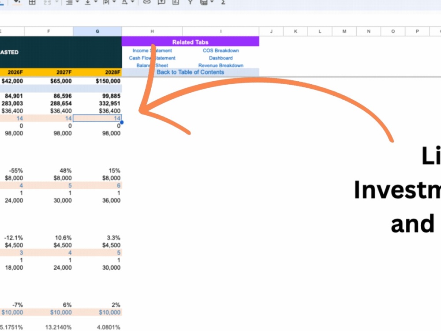The height and width of the screenshot is (331, 441).
Task: Click the 2027F year header cell
Action: [x=49, y=72]
